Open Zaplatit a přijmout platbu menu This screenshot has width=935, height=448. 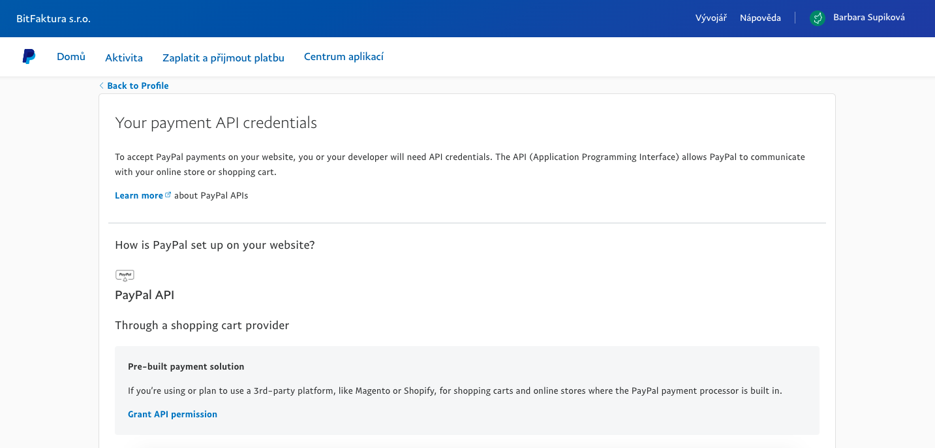[x=223, y=57]
